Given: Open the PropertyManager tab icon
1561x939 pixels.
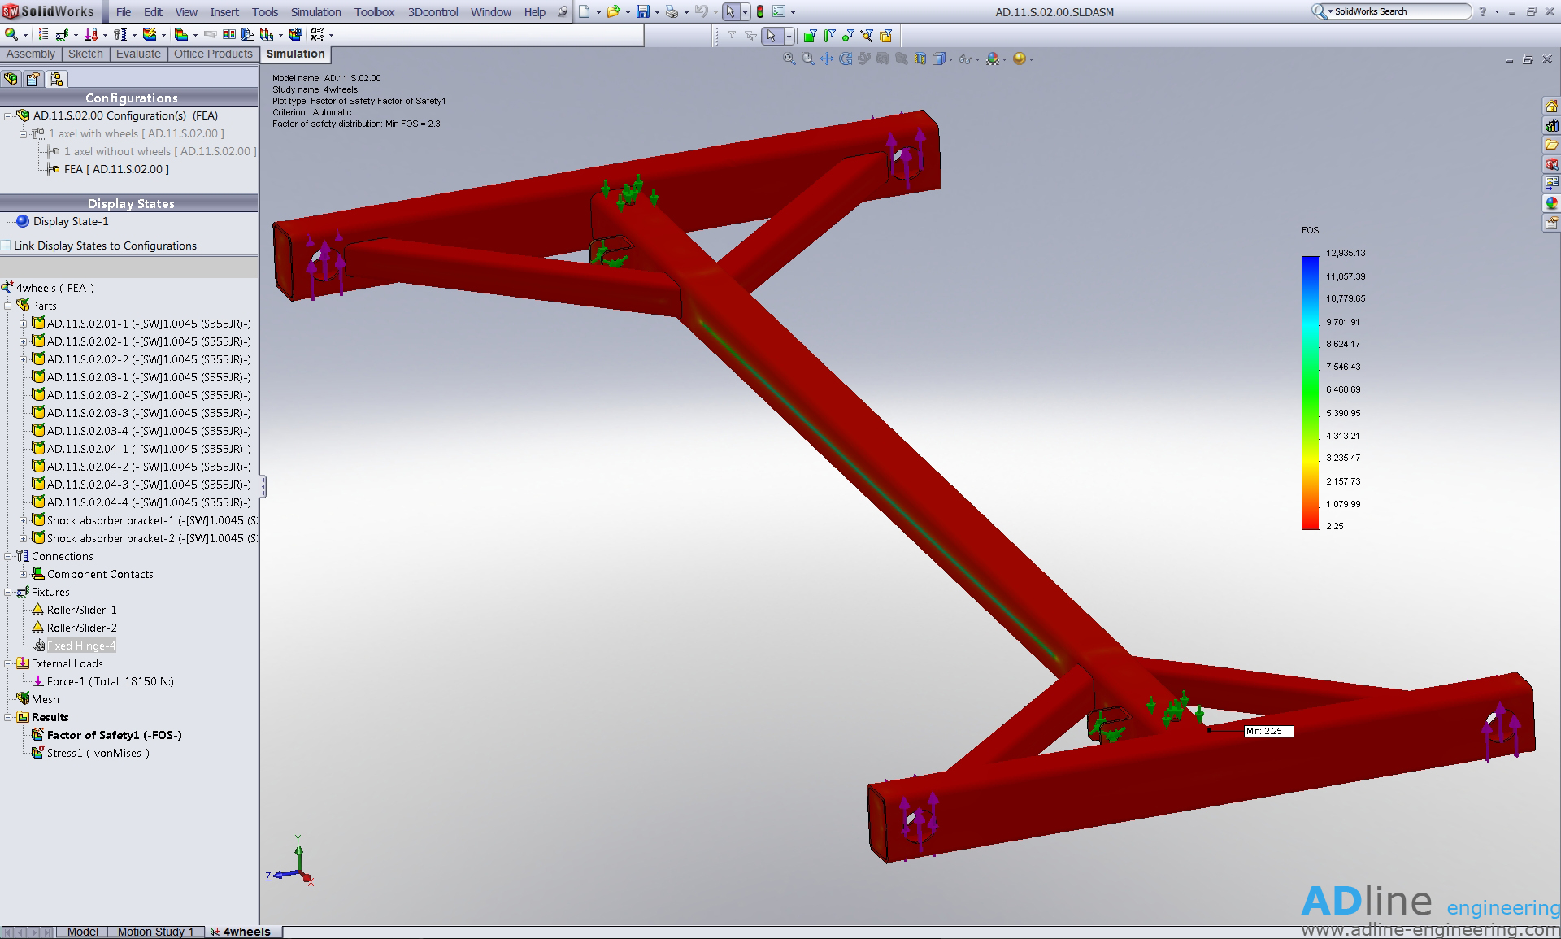Looking at the screenshot, I should coord(33,79).
